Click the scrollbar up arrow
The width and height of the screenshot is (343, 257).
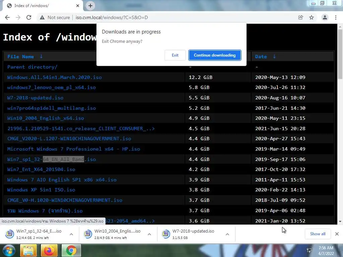click(x=340, y=26)
